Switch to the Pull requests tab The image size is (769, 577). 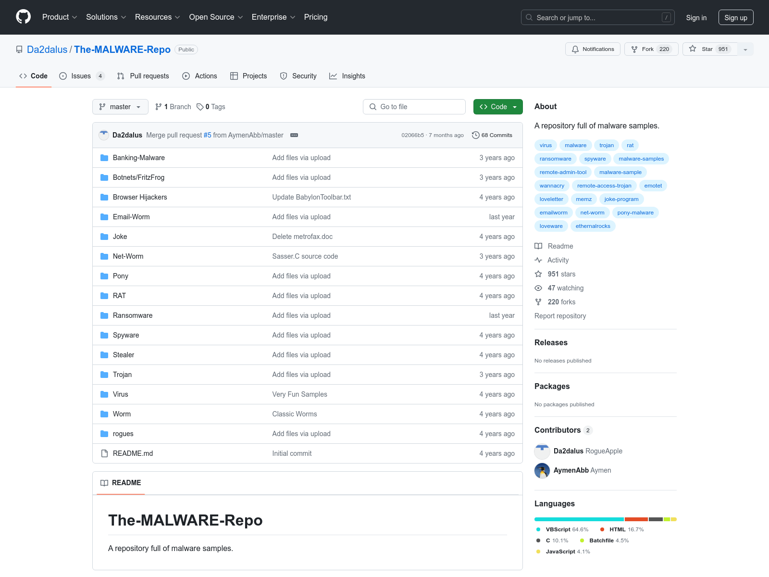143,76
